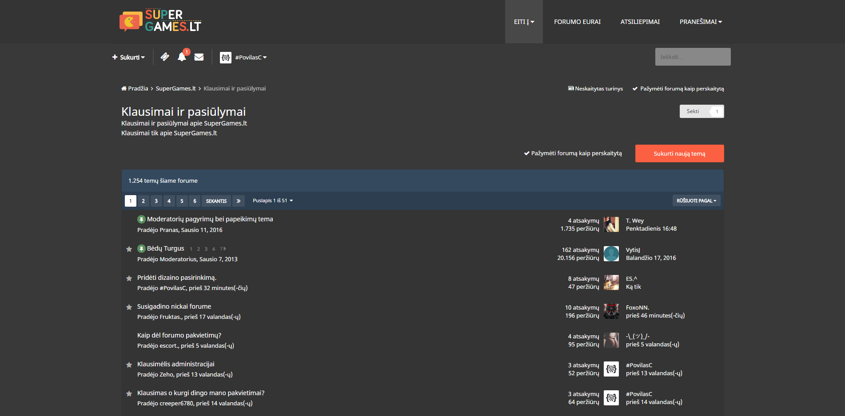Open topic Moderatorių pagyrimų bei papeikimų tema
Image resolution: width=845 pixels, height=416 pixels.
210,219
